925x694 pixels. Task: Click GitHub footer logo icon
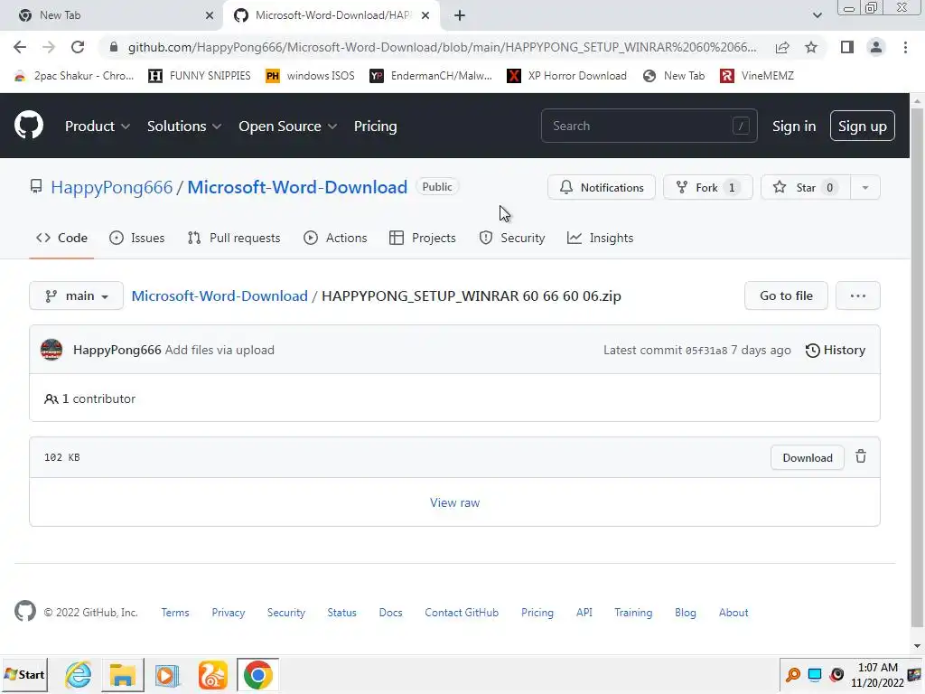coord(24,612)
